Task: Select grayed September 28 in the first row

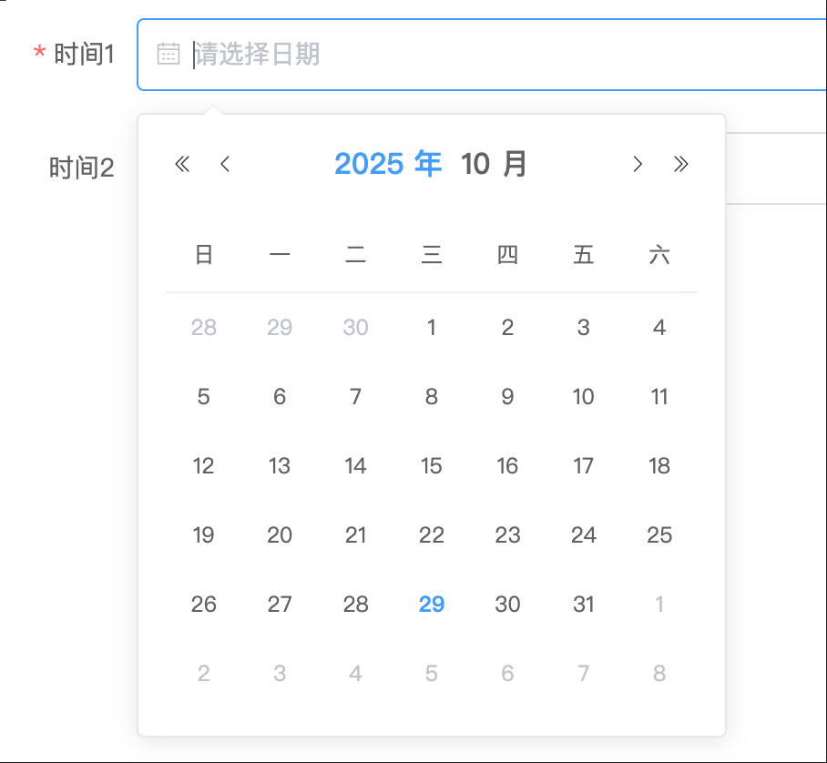Action: pos(204,328)
